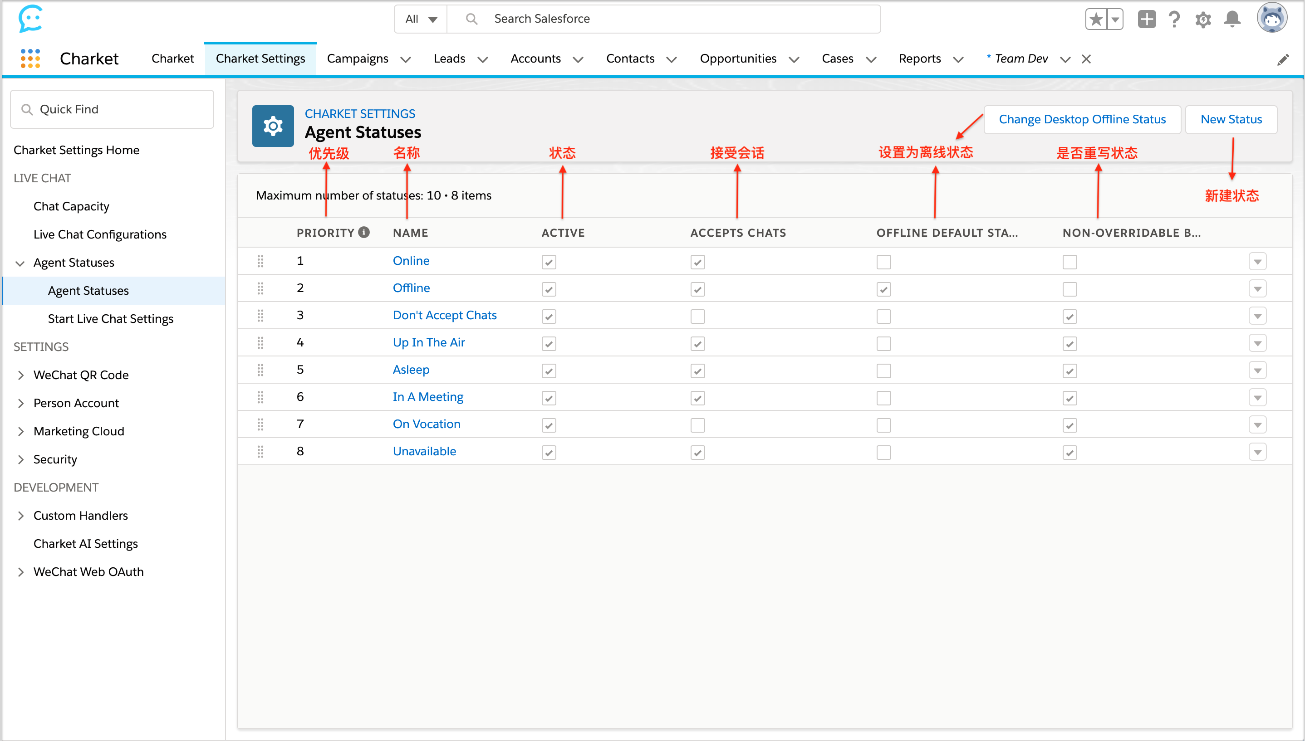Open Start Live Chat Settings in sidebar
This screenshot has width=1305, height=741.
(x=111, y=319)
